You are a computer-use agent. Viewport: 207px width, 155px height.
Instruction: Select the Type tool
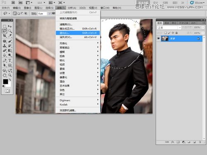pyautogui.click(x=10, y=60)
